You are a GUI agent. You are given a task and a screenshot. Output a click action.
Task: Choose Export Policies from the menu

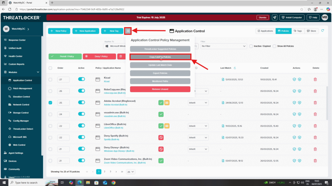(x=160, y=73)
